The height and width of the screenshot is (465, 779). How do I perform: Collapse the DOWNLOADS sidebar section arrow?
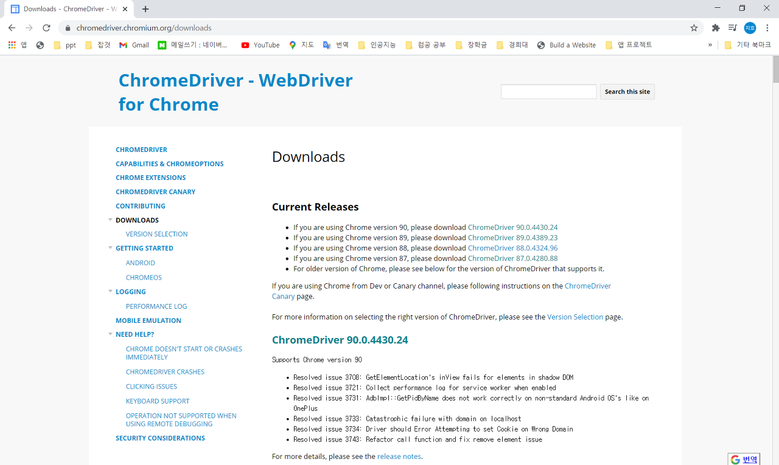click(x=110, y=220)
